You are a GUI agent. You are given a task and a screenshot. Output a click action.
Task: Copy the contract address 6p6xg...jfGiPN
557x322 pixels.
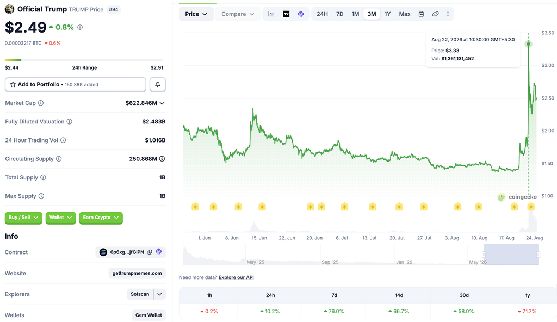coord(150,252)
